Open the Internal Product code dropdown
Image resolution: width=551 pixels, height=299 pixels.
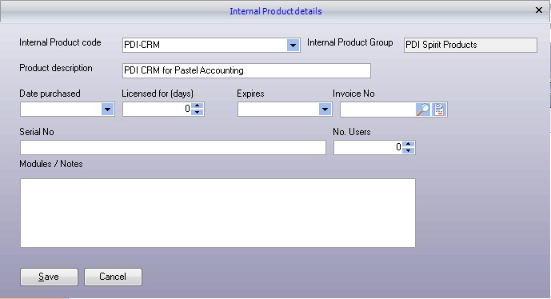pyautogui.click(x=293, y=46)
